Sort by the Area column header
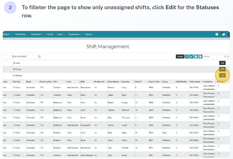The width and height of the screenshot is (233, 159). [69, 82]
